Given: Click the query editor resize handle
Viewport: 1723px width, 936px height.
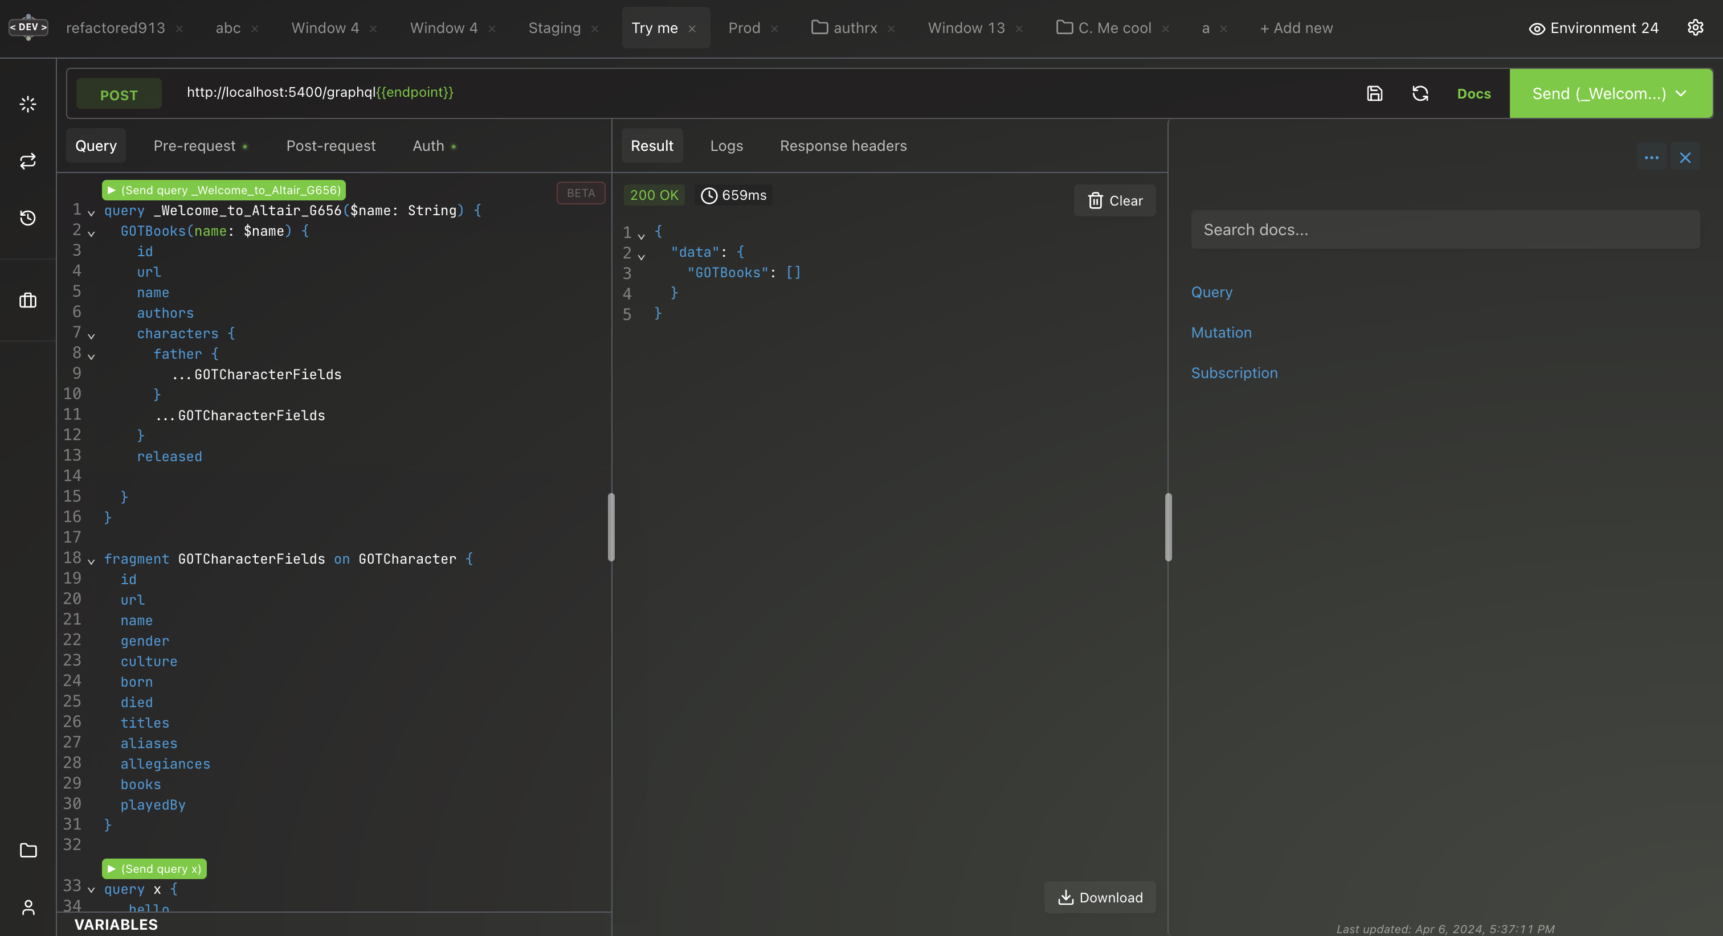Looking at the screenshot, I should (x=611, y=527).
